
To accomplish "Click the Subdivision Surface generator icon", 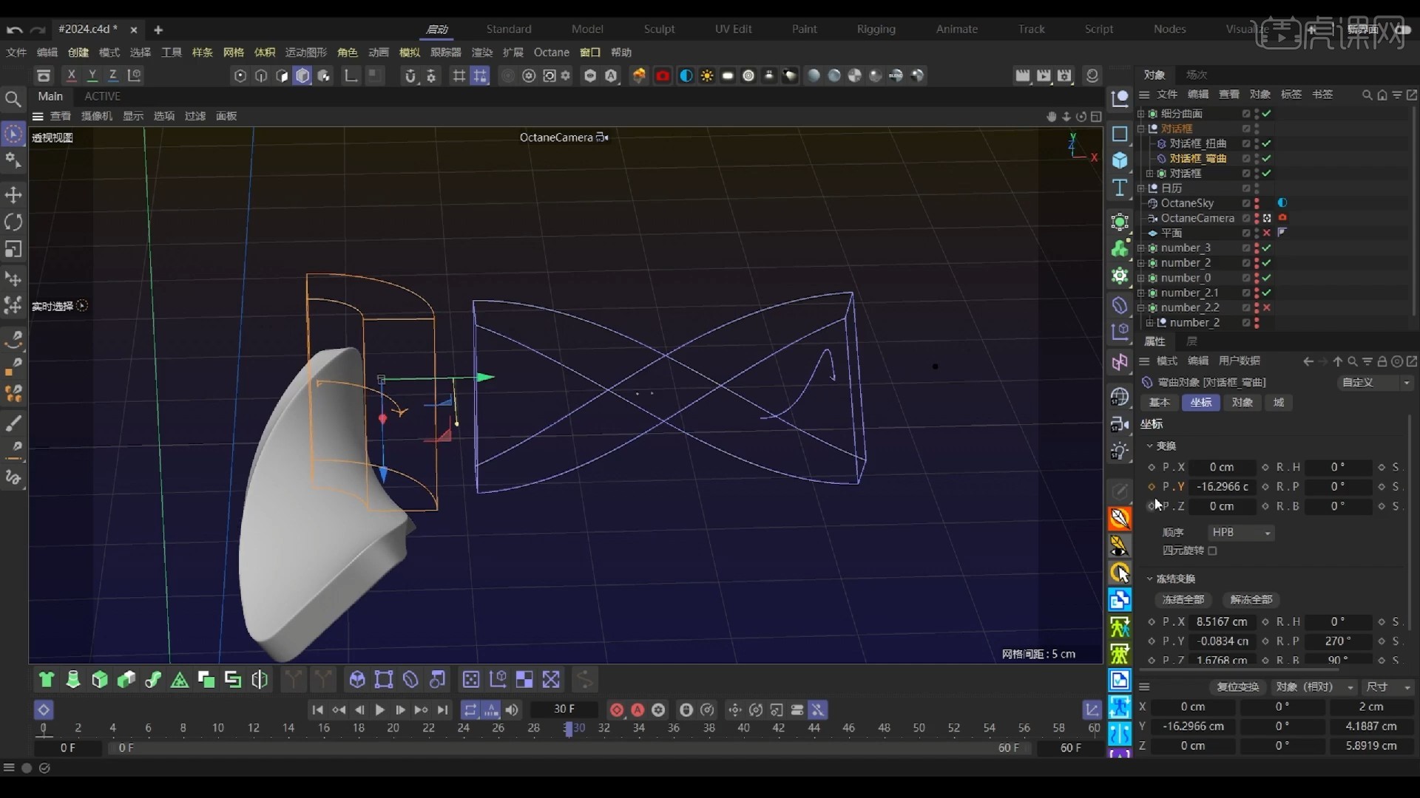I will tap(1120, 222).
